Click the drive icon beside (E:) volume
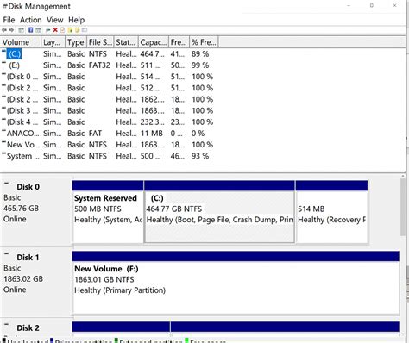Screen dimensions: 409x343 click(x=3, y=63)
